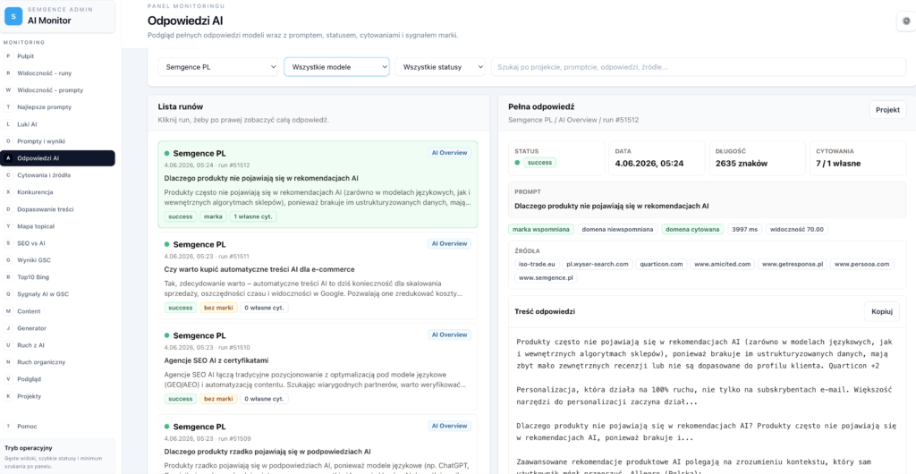Open Mapa topical

[58, 226]
